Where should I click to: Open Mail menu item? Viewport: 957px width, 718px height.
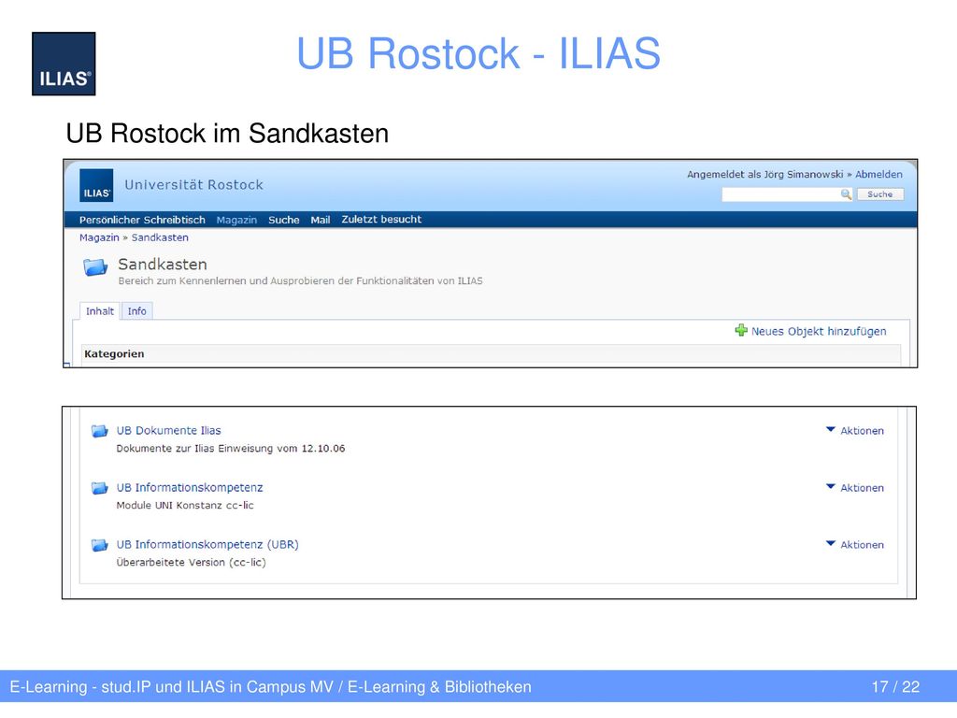click(321, 220)
